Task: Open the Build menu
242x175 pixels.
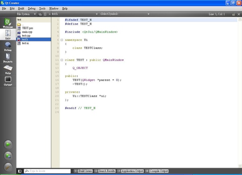Action: pos(20,8)
